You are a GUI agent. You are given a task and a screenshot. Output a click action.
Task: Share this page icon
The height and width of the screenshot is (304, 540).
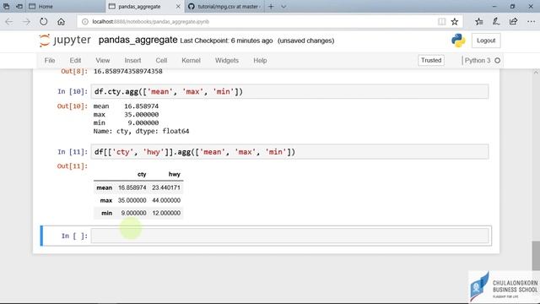pyautogui.click(x=513, y=22)
